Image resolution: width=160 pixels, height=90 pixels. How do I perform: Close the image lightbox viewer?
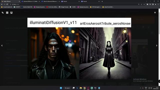click(x=155, y=12)
